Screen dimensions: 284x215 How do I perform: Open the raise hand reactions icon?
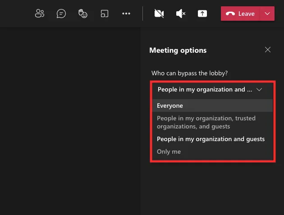83,14
